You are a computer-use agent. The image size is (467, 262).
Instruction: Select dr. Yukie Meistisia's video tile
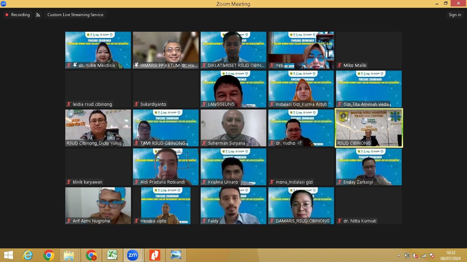(98, 50)
